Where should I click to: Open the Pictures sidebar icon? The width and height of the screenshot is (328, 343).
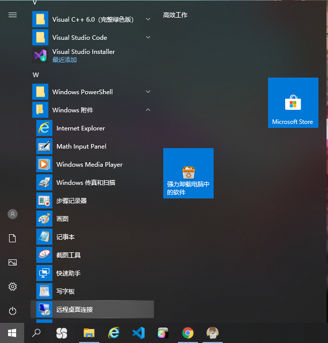[13, 262]
